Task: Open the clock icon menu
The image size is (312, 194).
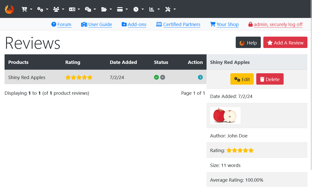Action: [138, 9]
